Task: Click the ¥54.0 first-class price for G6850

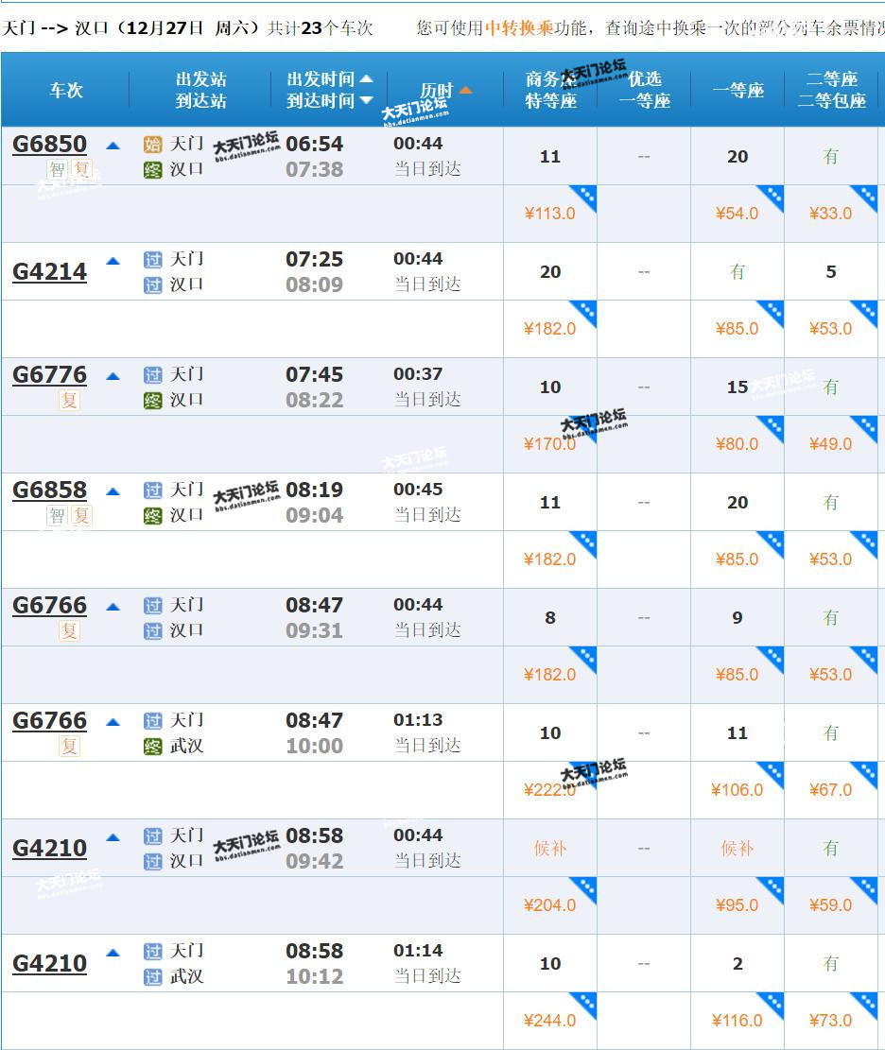Action: point(737,214)
